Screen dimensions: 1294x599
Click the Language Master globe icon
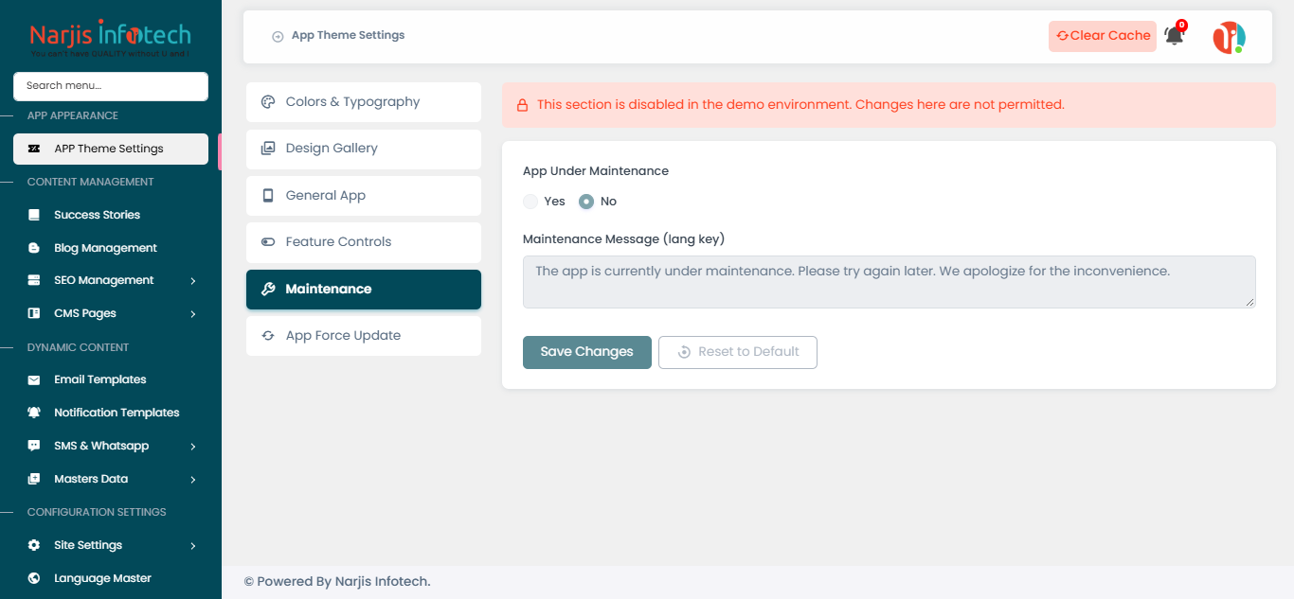(34, 578)
